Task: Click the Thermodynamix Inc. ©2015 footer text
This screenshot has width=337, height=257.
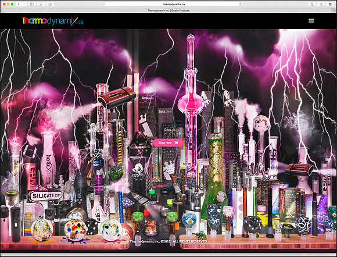Action: click(168, 241)
